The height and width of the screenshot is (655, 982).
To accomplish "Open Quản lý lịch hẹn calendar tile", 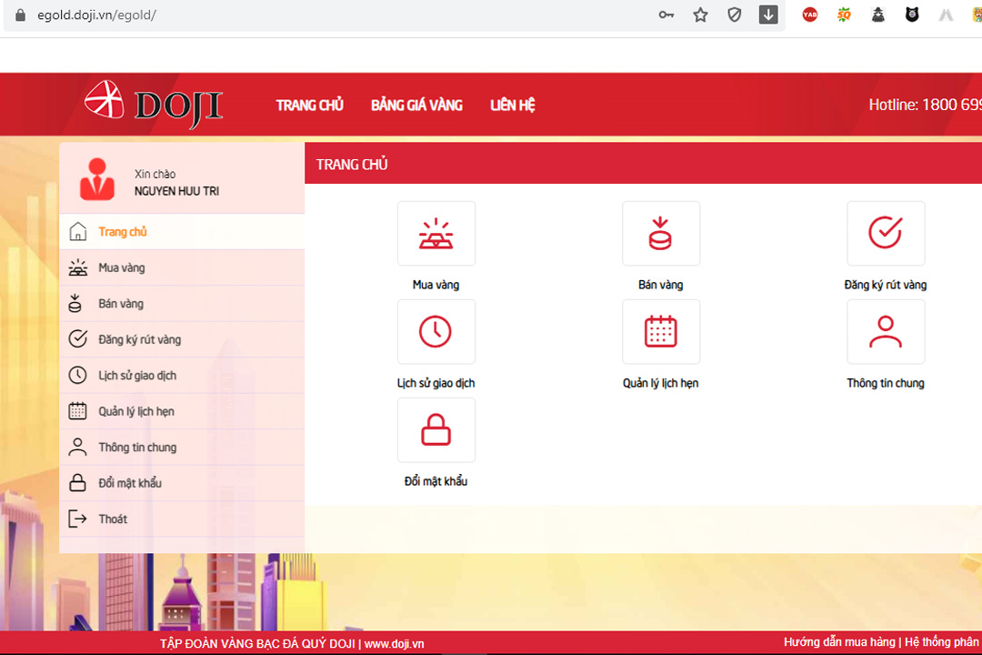I will point(660,331).
